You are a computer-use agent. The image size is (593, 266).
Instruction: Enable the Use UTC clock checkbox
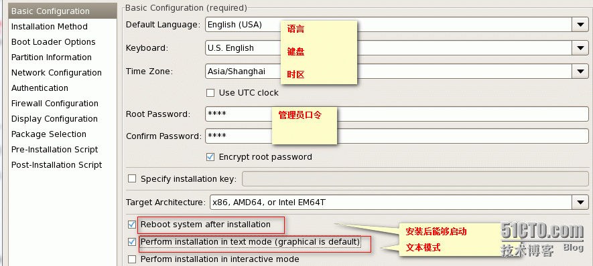pyautogui.click(x=210, y=93)
